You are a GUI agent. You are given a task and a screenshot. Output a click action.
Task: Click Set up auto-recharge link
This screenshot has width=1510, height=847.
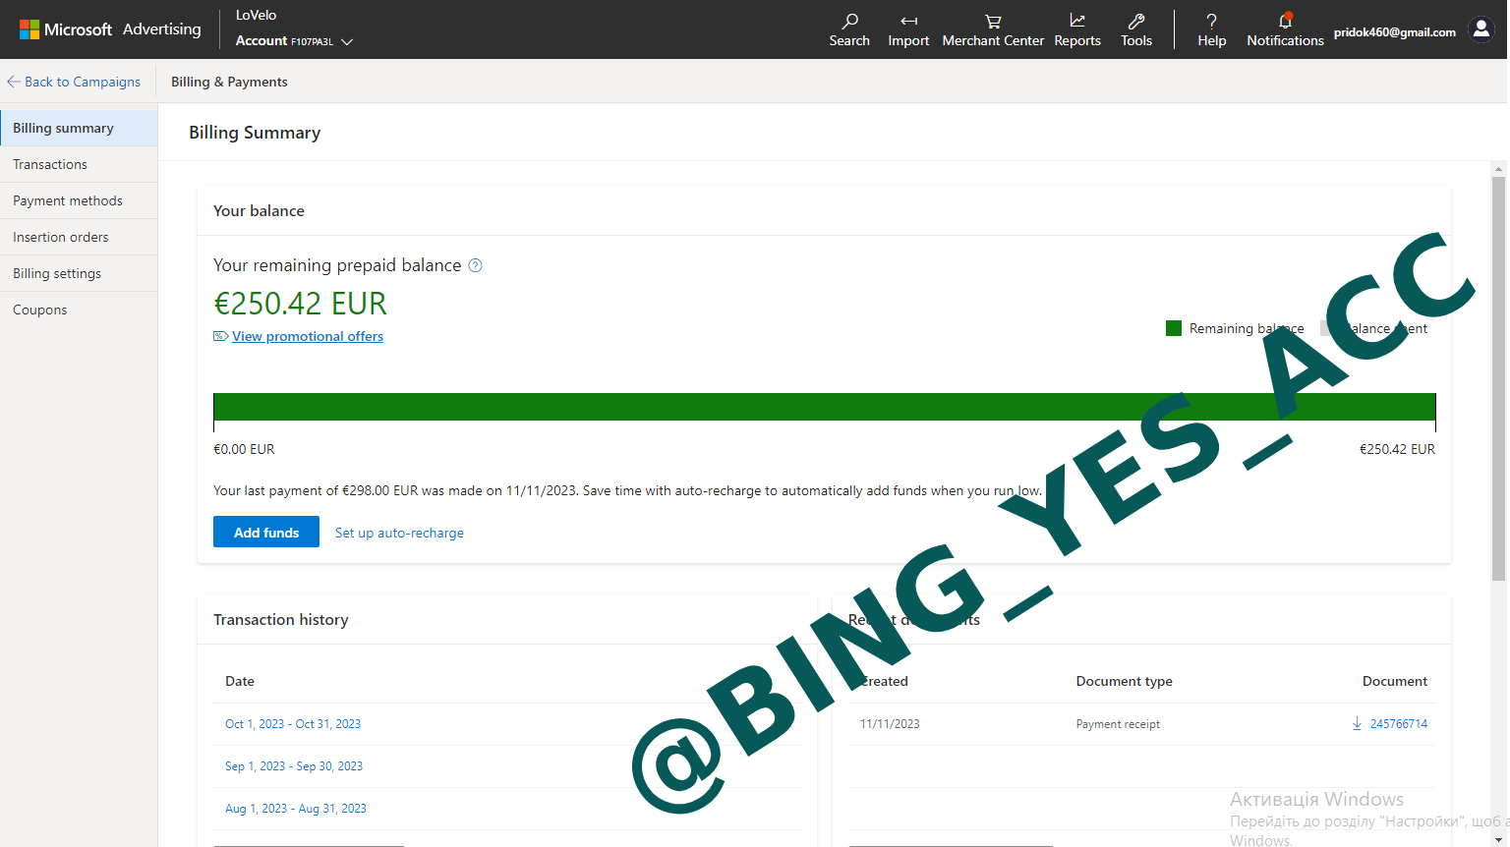click(x=399, y=533)
